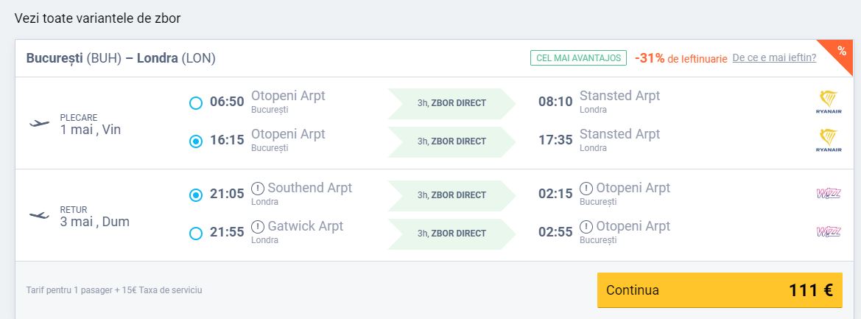Click the Ryanair logo for the 08:10 arrival

click(x=829, y=102)
